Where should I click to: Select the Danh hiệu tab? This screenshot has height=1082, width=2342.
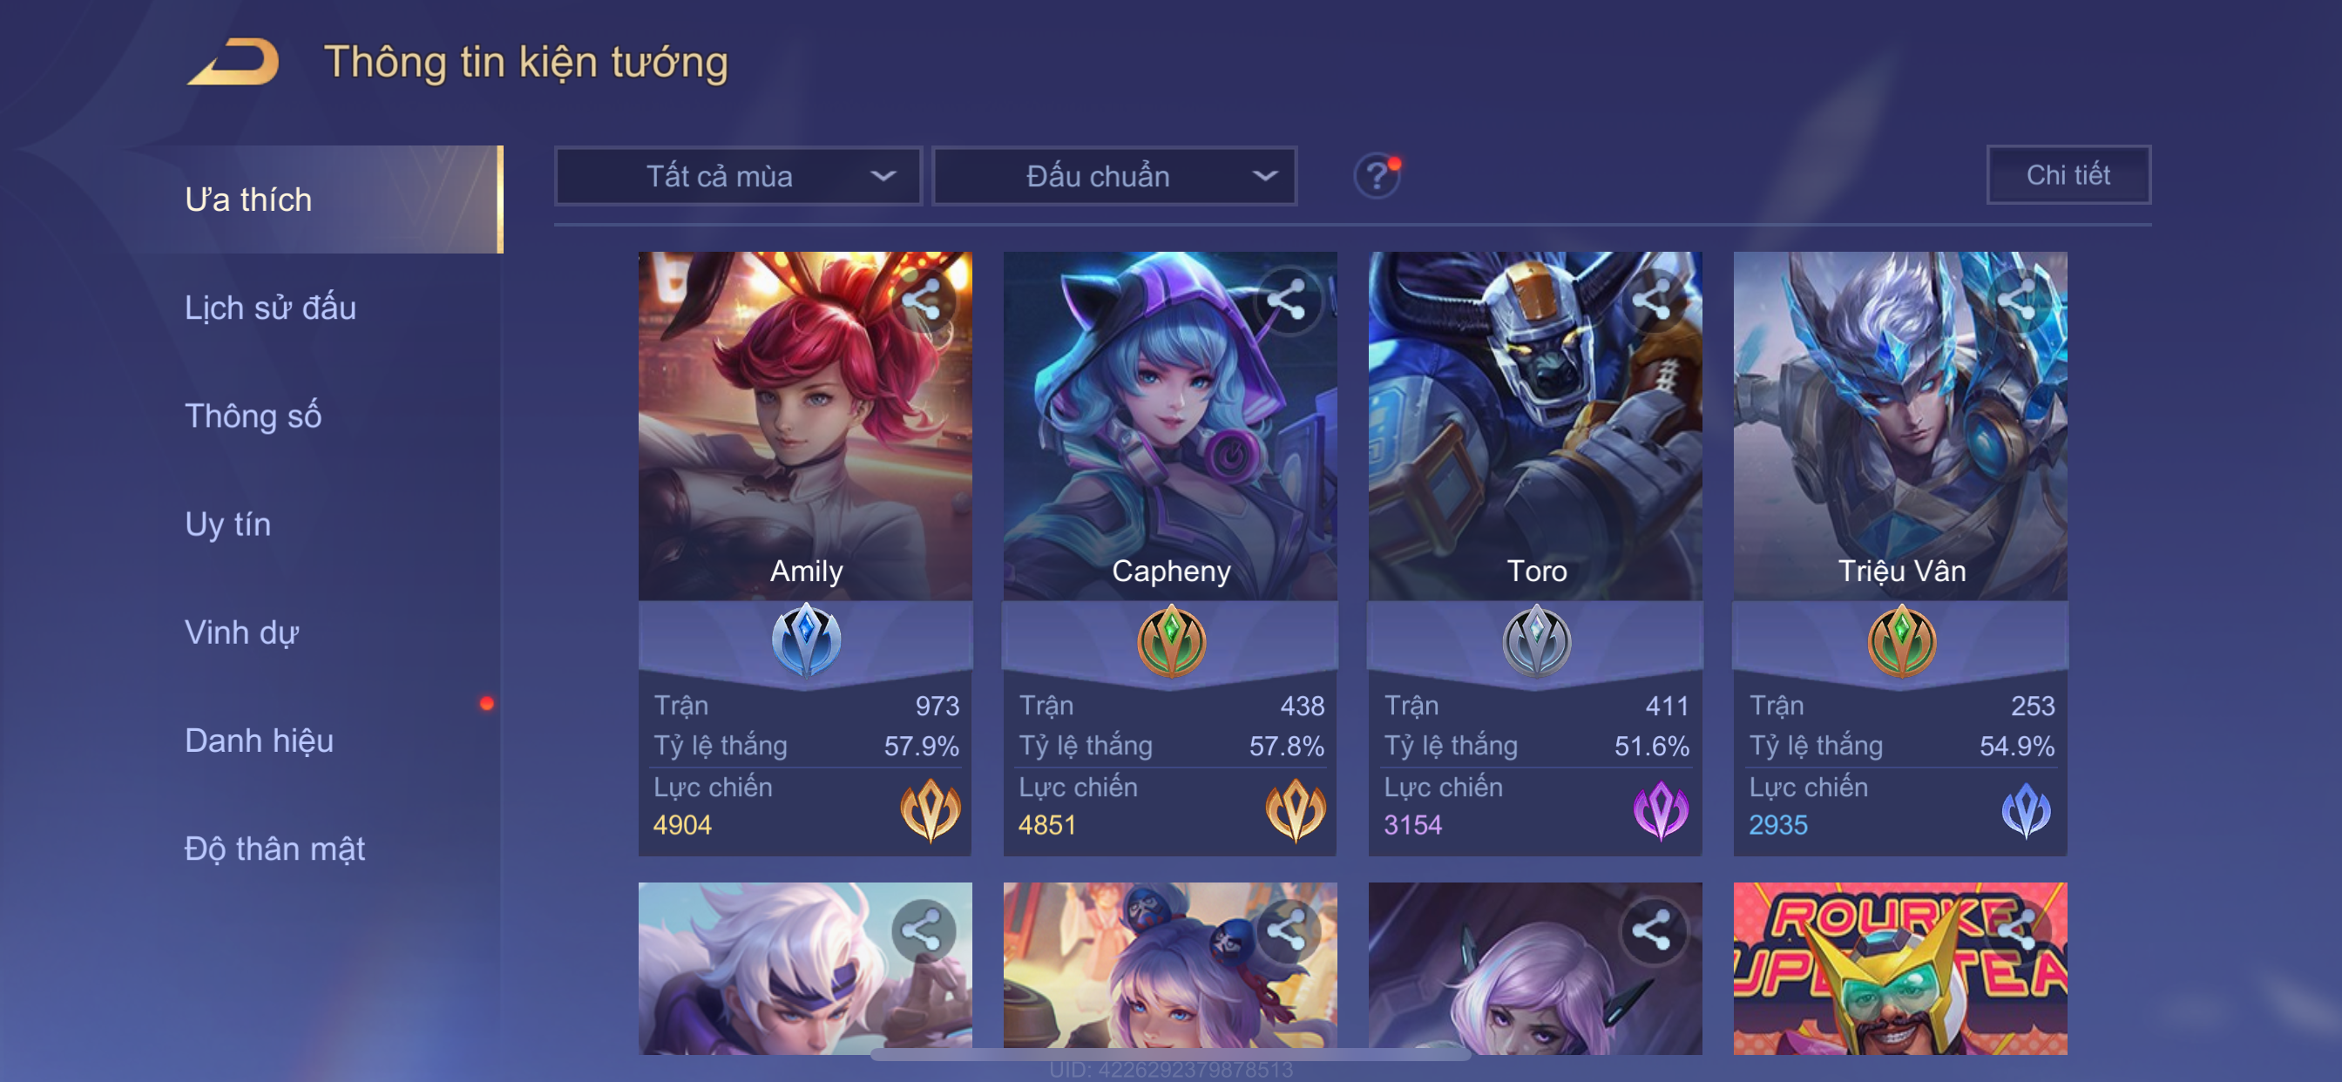pos(259,740)
